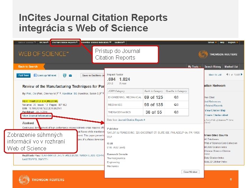Click the 1.024 five-year impact factor
The width and height of the screenshot is (251, 188).
point(124,79)
